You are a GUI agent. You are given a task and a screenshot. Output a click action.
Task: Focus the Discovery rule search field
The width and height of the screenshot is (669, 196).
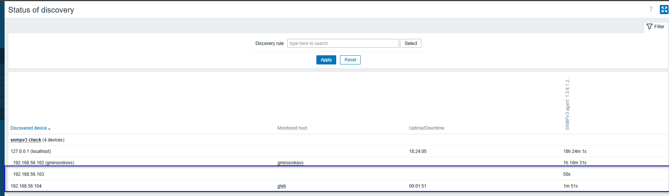pos(343,43)
